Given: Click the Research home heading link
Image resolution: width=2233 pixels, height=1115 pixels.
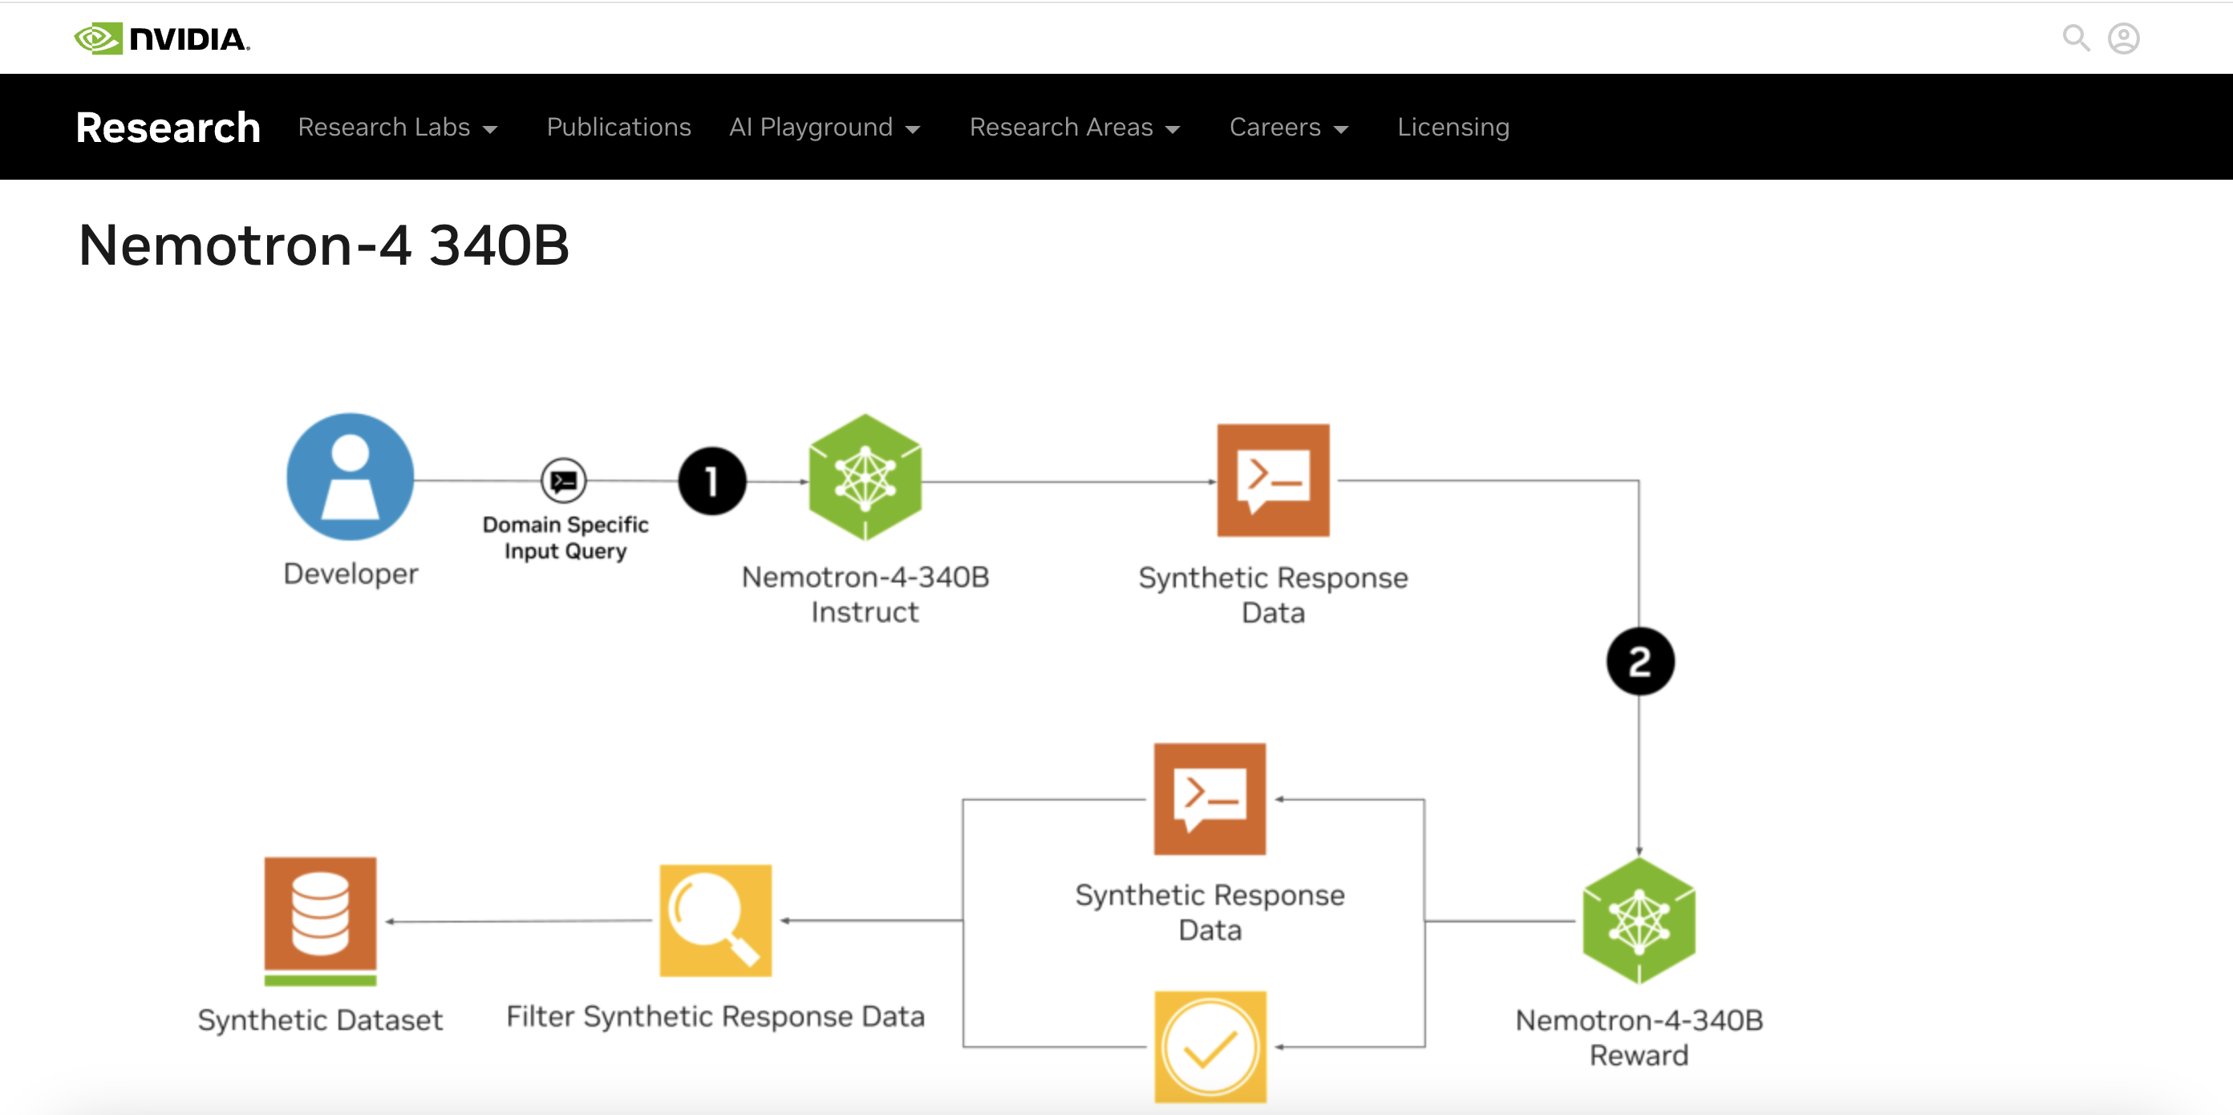Looking at the screenshot, I should pos(168,128).
